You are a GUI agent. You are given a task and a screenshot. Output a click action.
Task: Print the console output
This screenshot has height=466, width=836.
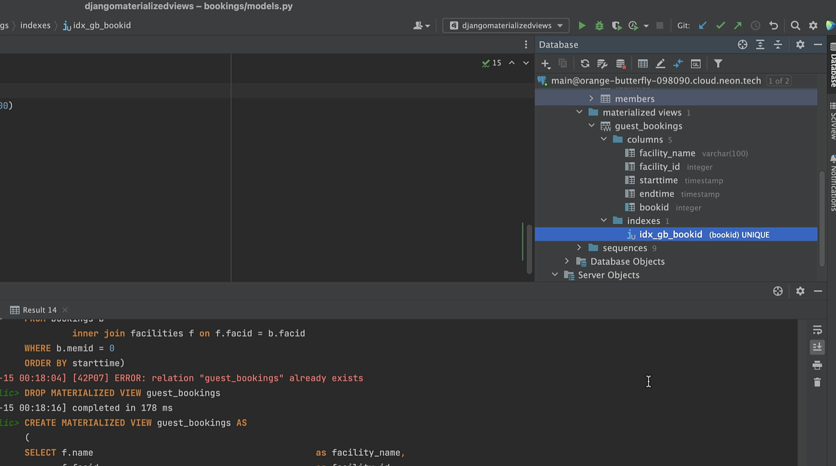coord(817,365)
